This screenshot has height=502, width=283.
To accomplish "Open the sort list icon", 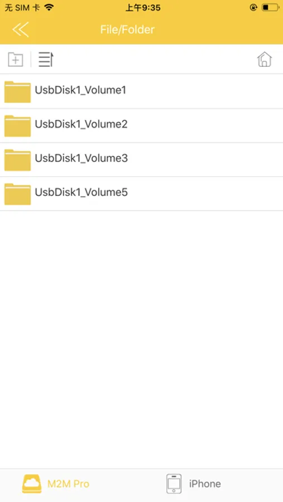I will coord(46,59).
